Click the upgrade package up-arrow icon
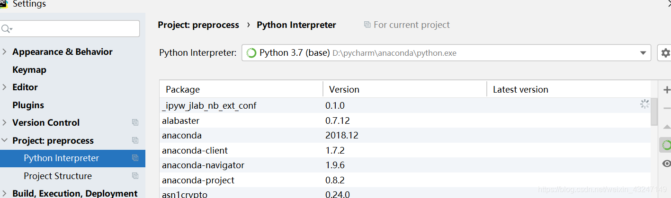 pyautogui.click(x=667, y=127)
